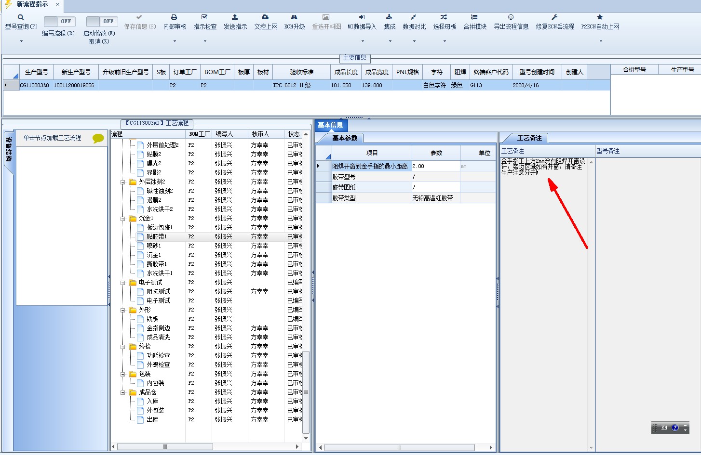Select the 金指倒边 process node

(x=158, y=328)
